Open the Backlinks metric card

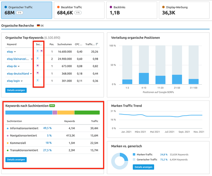pos(131,10)
